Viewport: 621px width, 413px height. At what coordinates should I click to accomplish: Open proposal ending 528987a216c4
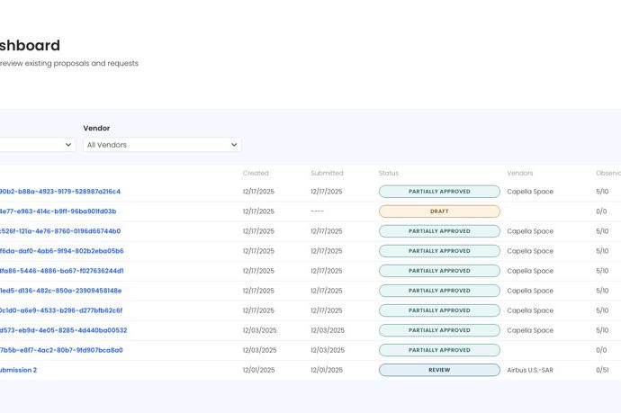click(x=59, y=192)
